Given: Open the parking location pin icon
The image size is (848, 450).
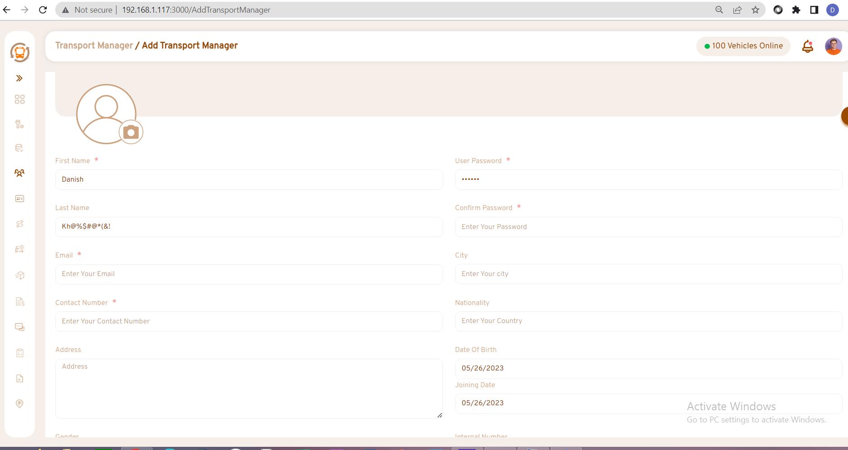Looking at the screenshot, I should [x=19, y=403].
